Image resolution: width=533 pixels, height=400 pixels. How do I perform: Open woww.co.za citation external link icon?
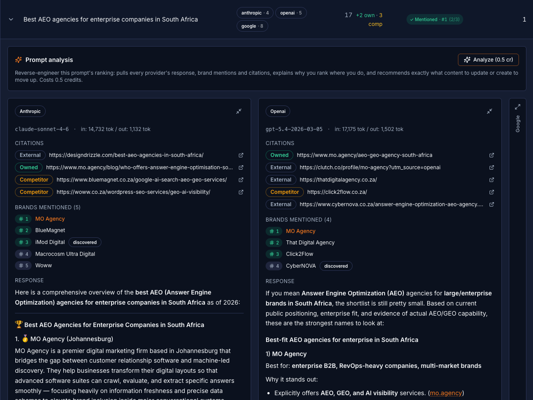click(241, 192)
